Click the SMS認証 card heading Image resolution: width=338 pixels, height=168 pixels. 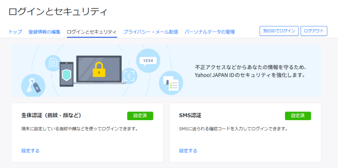[190, 116]
